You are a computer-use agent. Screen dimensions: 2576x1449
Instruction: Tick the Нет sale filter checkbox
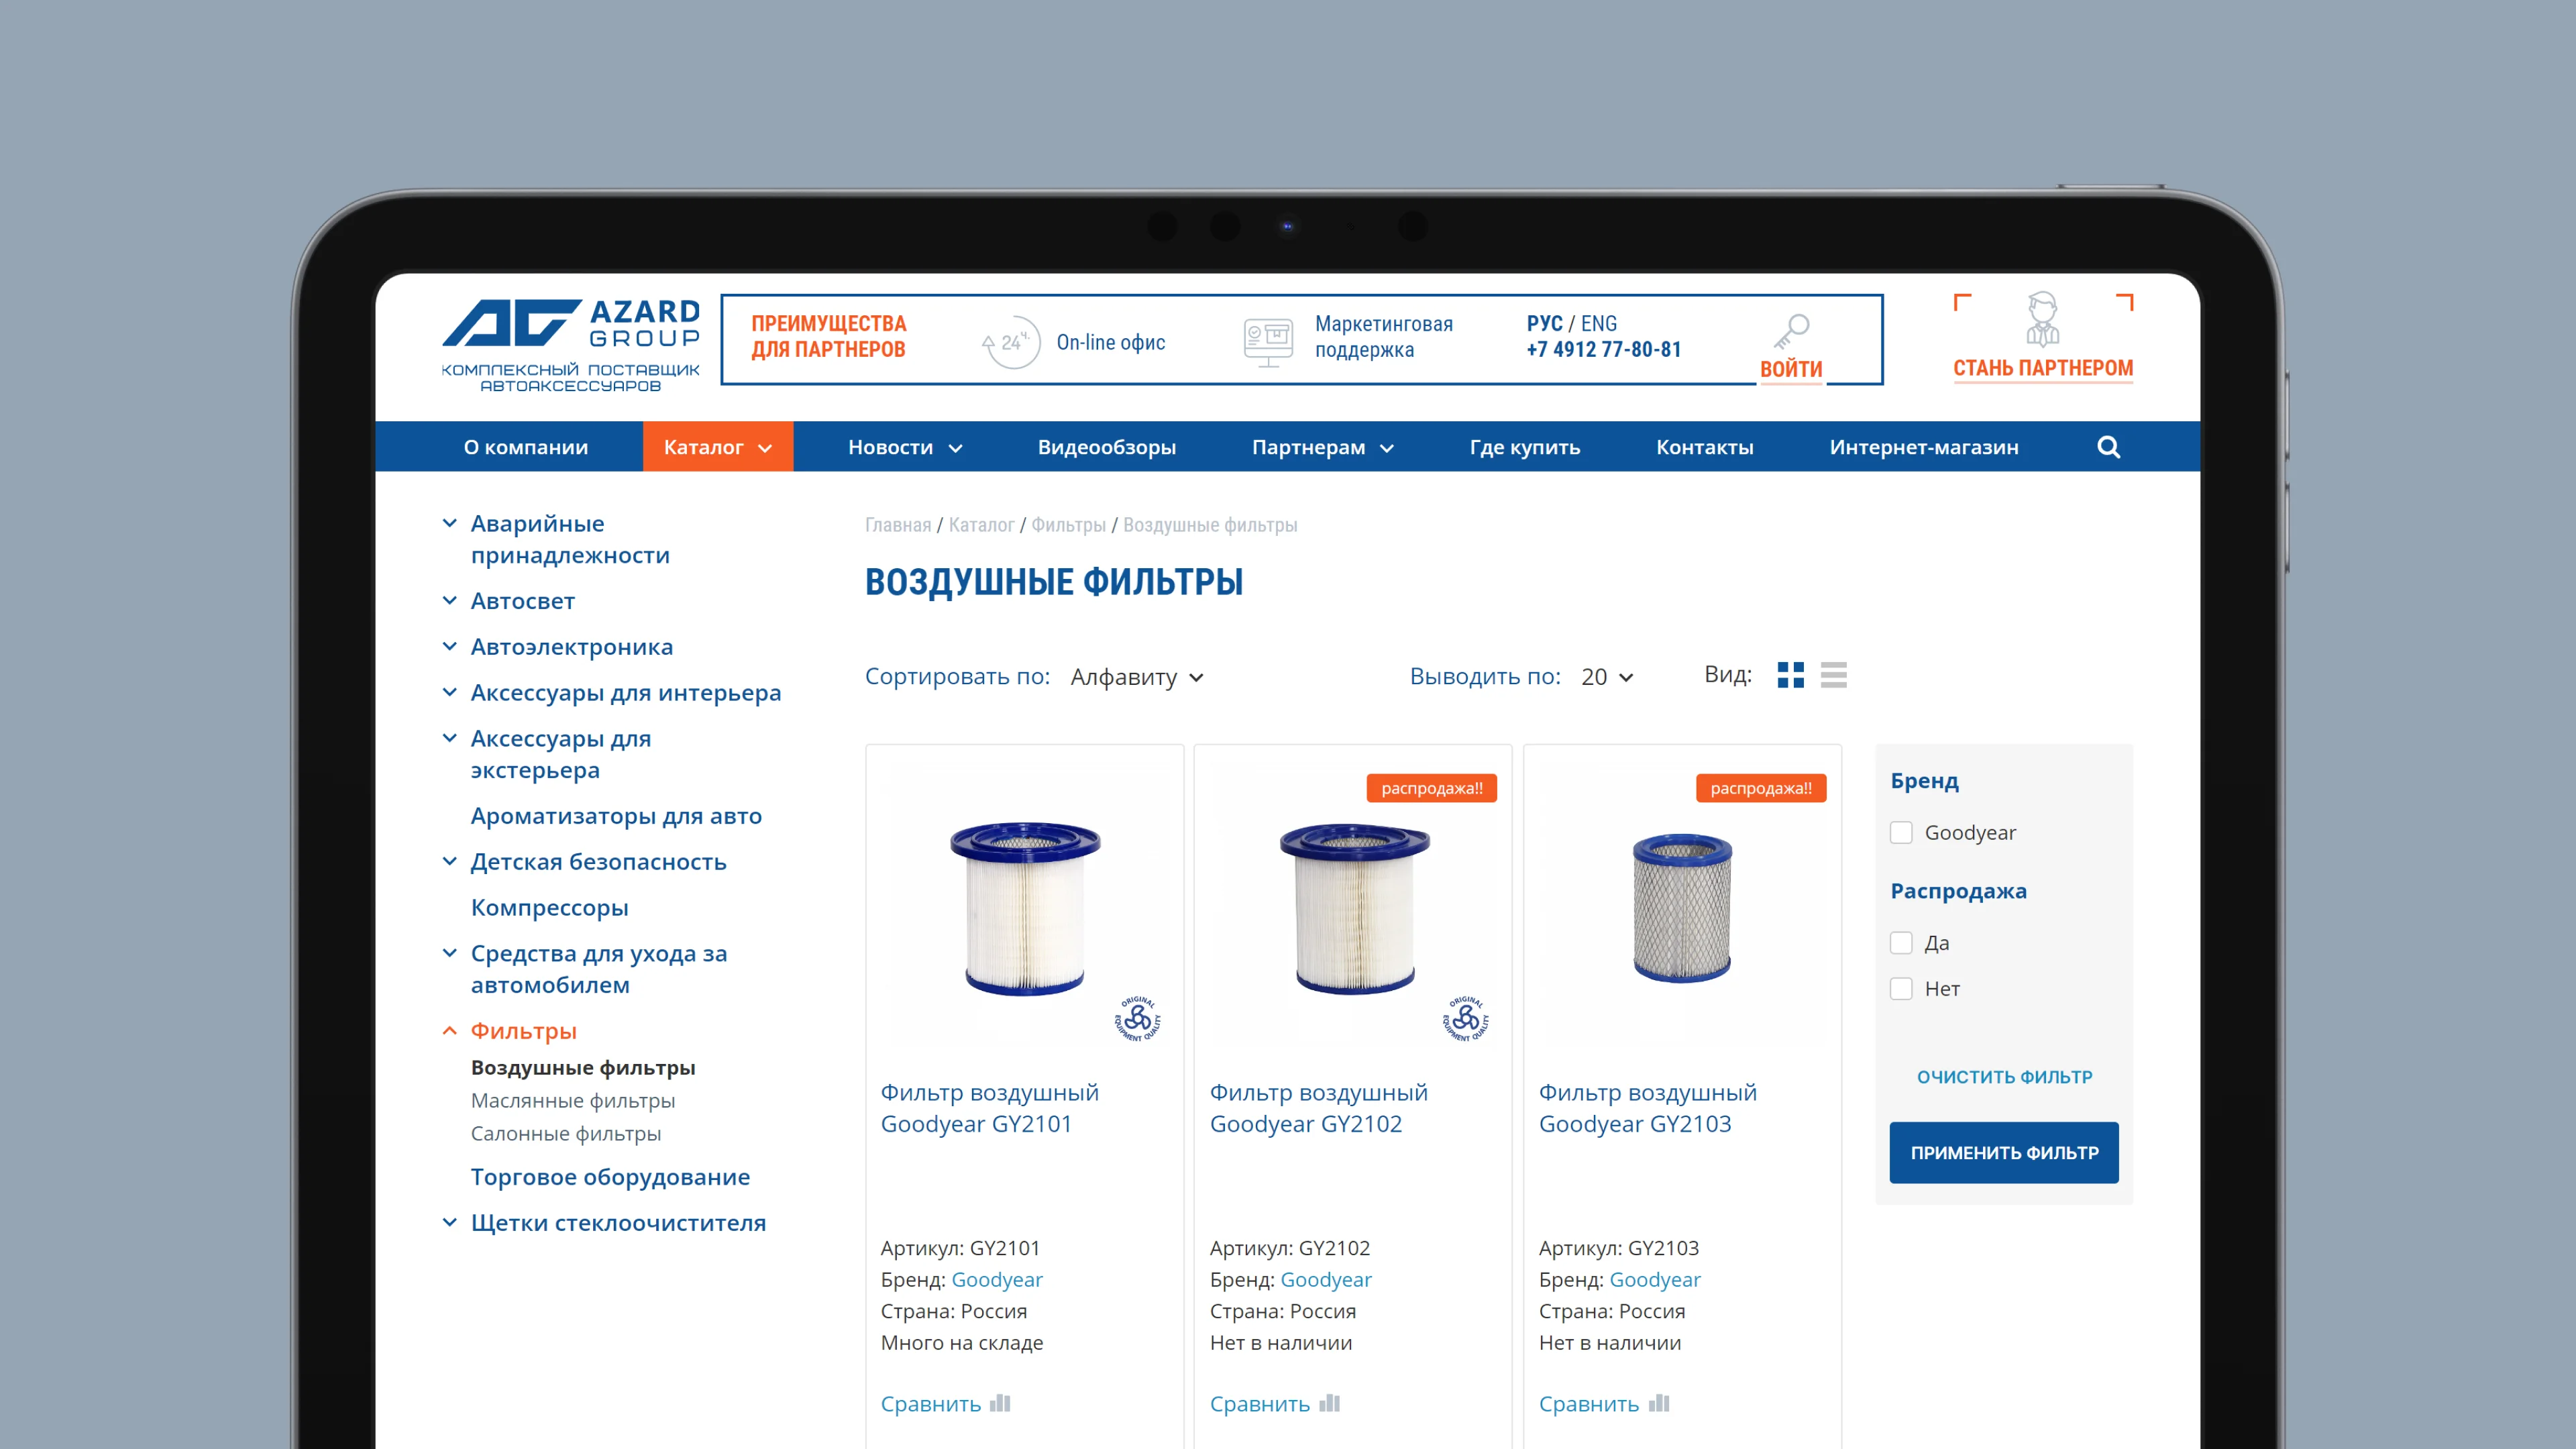pos(1901,989)
